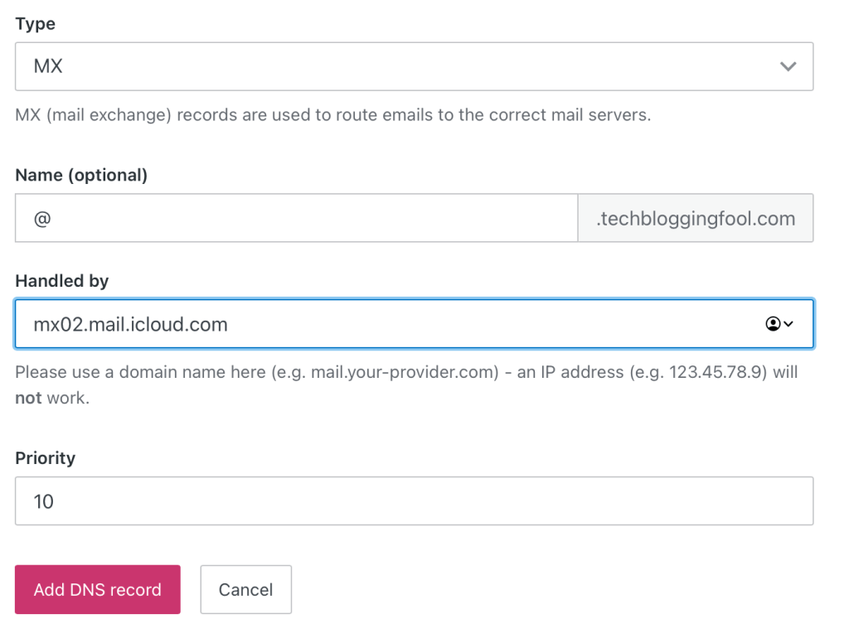
Task: Click the MX records description text
Action: [x=332, y=114]
